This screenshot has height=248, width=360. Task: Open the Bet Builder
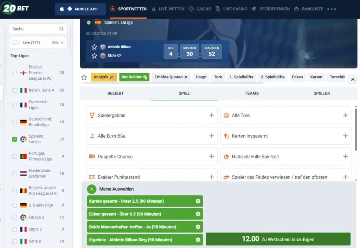coord(134,77)
